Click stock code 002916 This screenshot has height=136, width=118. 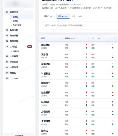coord(44,67)
